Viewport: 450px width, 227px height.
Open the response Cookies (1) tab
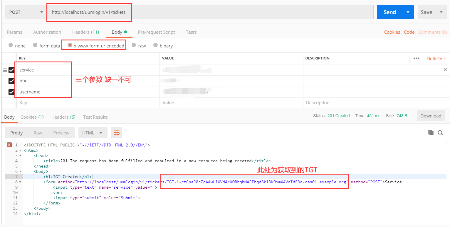[x=32, y=117]
